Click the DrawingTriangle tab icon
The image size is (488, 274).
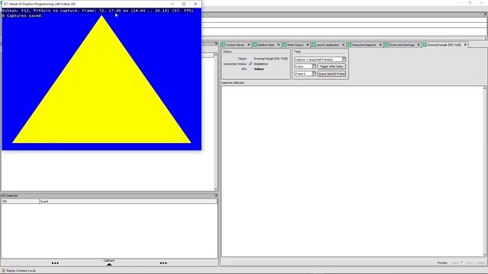click(x=425, y=45)
